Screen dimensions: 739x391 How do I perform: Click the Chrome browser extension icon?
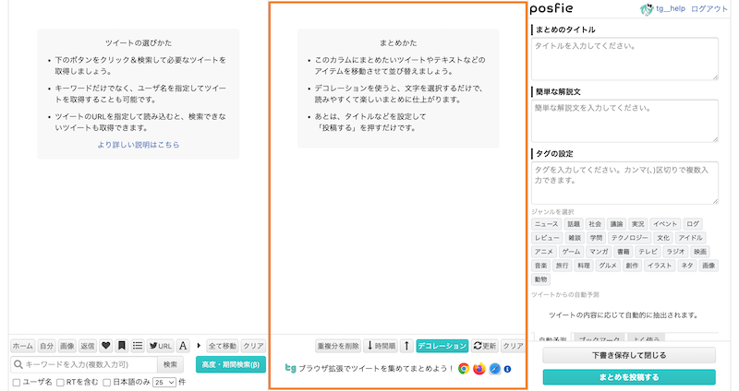[x=464, y=369]
